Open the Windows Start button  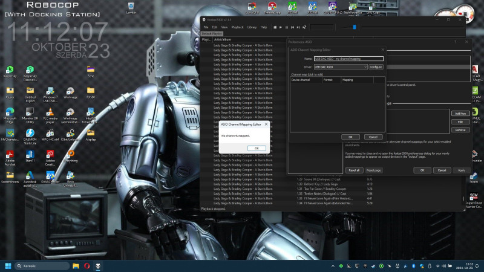(x=8, y=265)
